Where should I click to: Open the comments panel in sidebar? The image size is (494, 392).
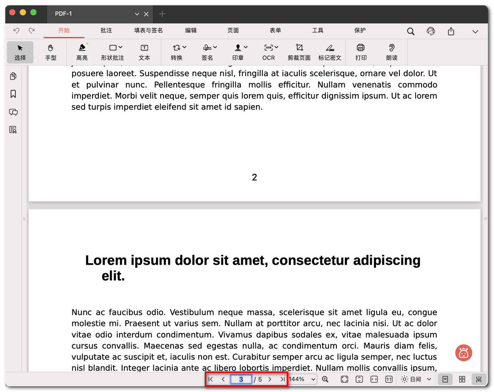(x=13, y=112)
